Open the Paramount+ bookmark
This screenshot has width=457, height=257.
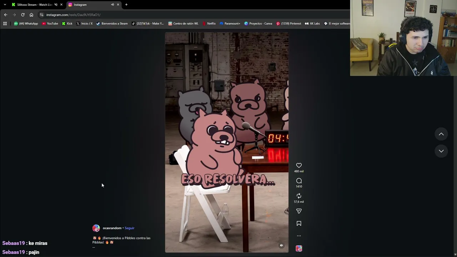(230, 24)
